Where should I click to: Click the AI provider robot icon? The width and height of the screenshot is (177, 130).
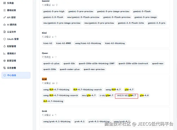(x=5, y=25)
